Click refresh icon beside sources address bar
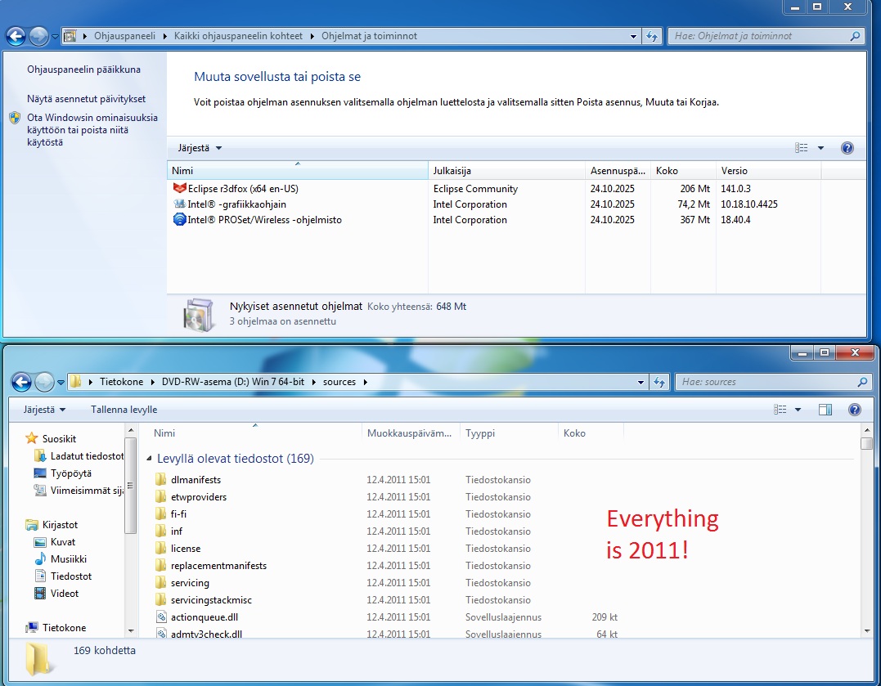The height and width of the screenshot is (686, 881). (659, 382)
